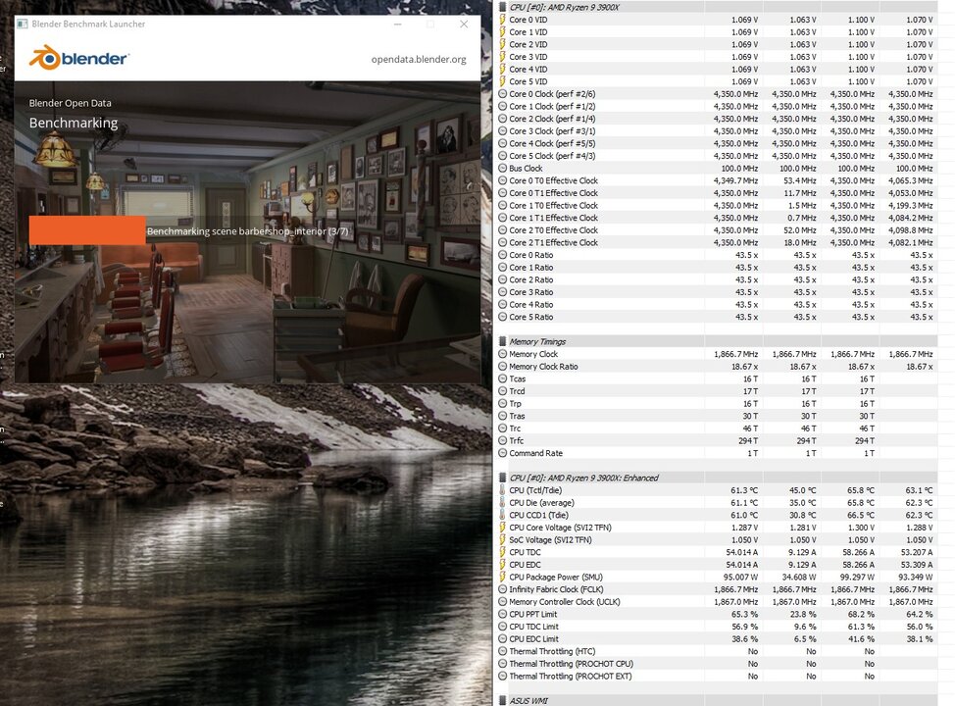
Task: Click the clock icon beside Core 0 Clock (perf #2/6)
Action: click(502, 94)
